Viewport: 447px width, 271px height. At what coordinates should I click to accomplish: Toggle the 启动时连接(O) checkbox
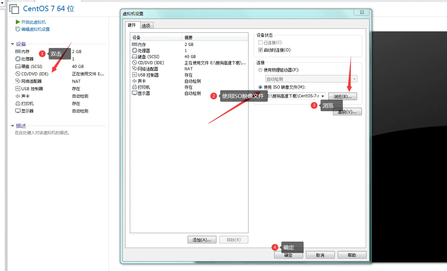pyautogui.click(x=260, y=50)
